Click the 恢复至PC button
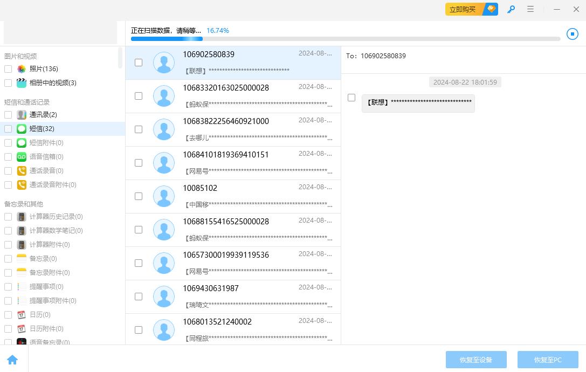Image resolution: width=586 pixels, height=372 pixels. click(x=548, y=360)
